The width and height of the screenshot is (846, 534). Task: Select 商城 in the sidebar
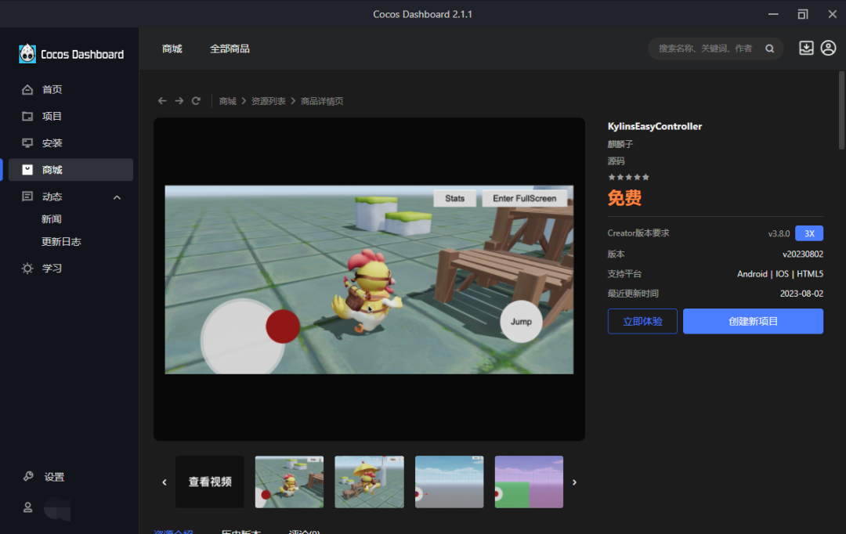click(x=70, y=170)
